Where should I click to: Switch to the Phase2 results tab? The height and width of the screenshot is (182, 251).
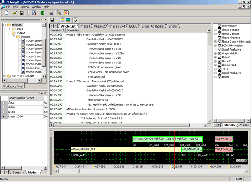99,26
